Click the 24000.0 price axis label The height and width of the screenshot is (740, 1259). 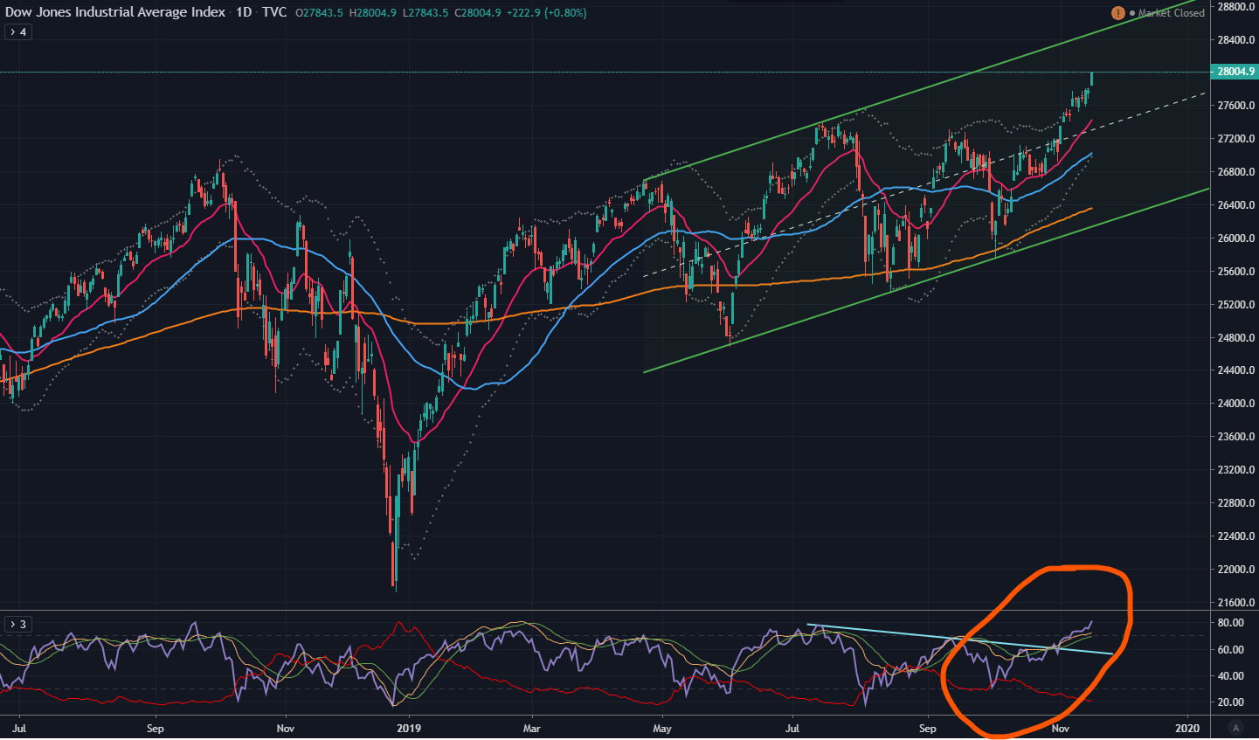(1235, 404)
